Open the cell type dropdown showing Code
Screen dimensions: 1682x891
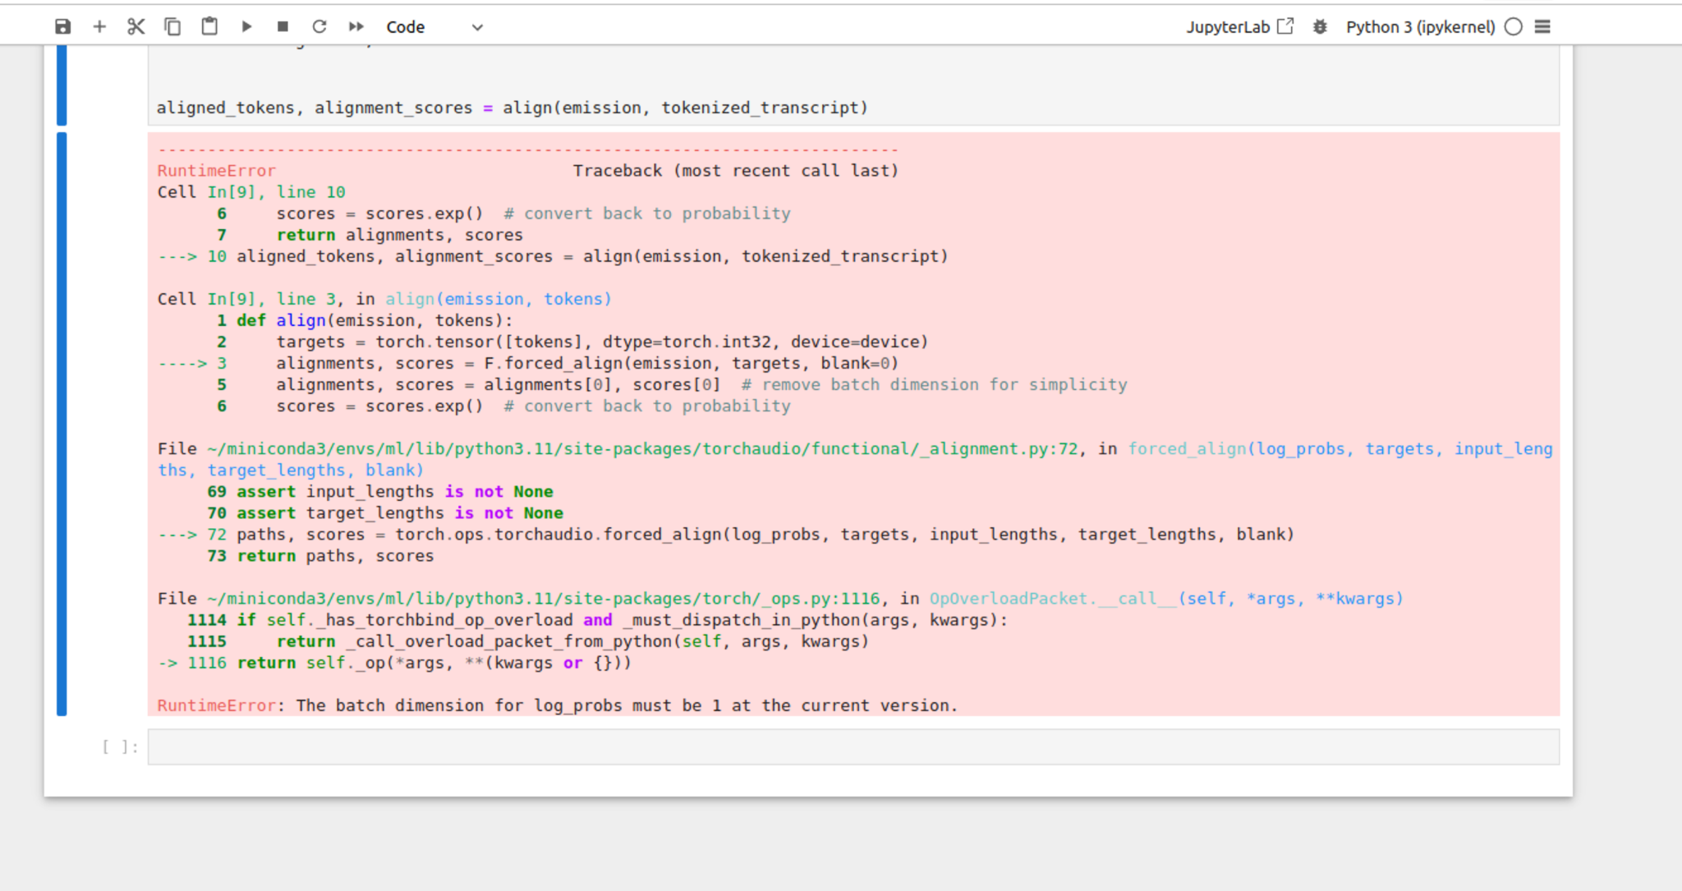(406, 26)
